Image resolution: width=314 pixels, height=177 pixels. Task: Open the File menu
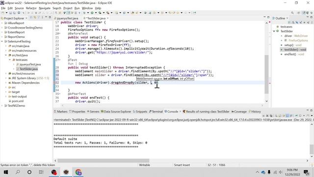3,8
